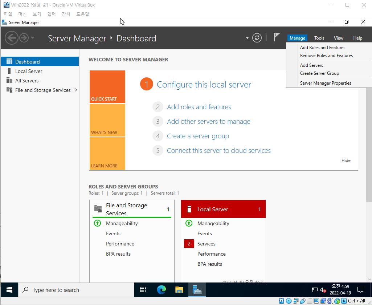
Task: Click the vertical scrollbar of the dashboard
Action: point(369,145)
